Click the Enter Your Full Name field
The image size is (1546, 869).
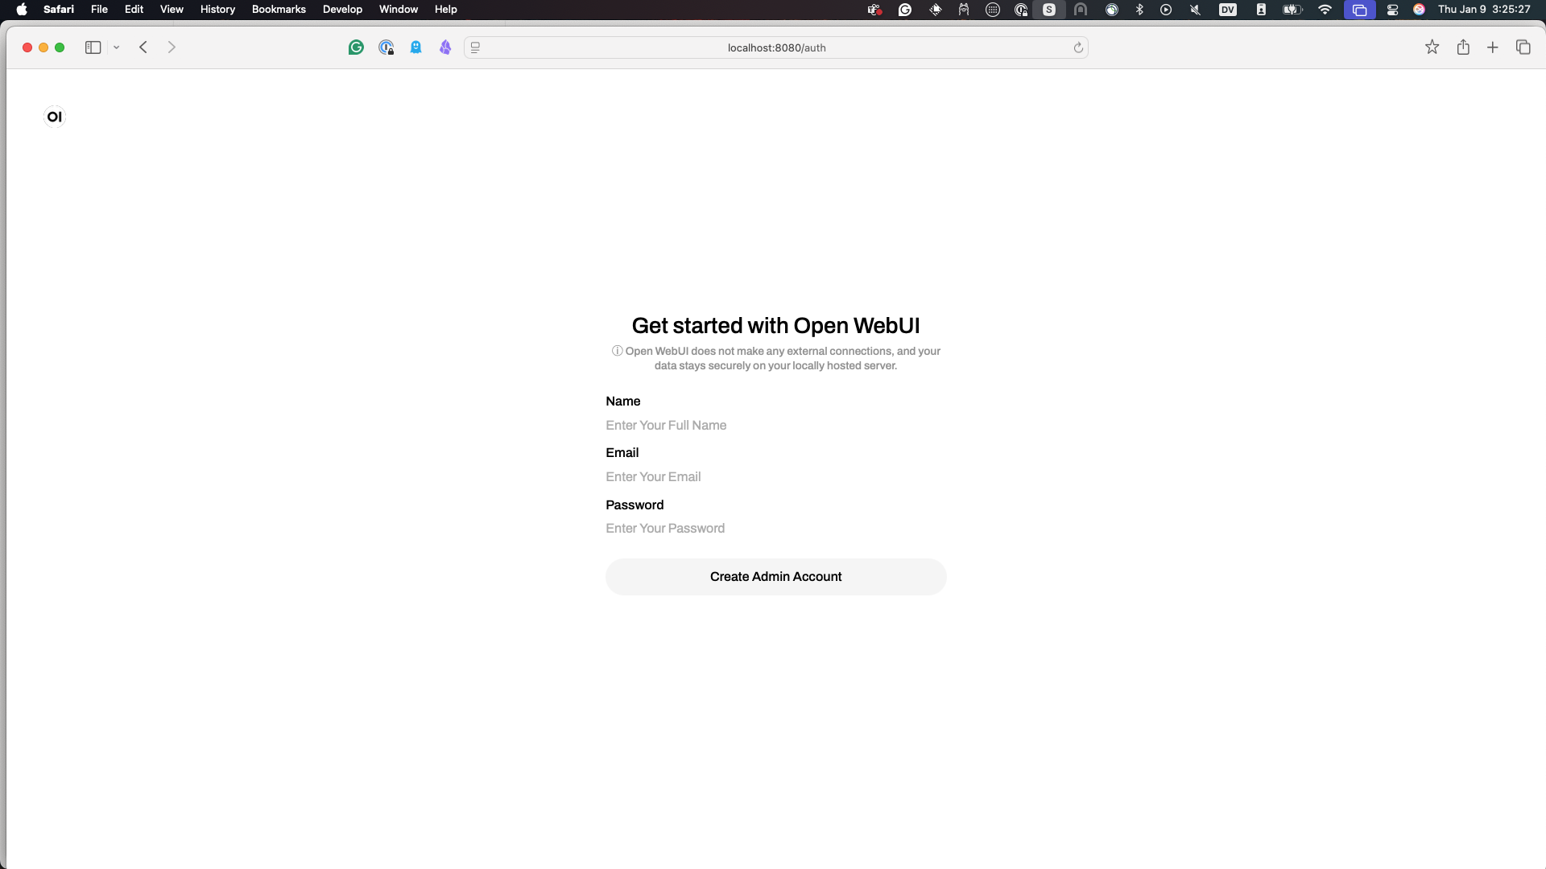[x=776, y=424]
